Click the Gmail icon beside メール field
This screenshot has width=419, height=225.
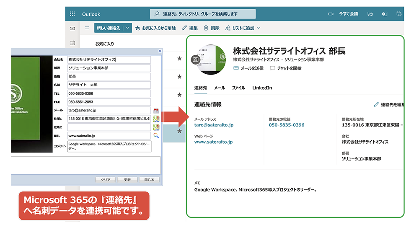(156, 110)
